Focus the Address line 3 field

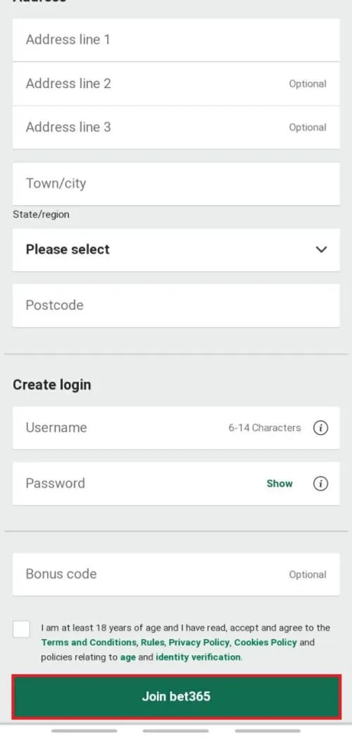tap(176, 128)
